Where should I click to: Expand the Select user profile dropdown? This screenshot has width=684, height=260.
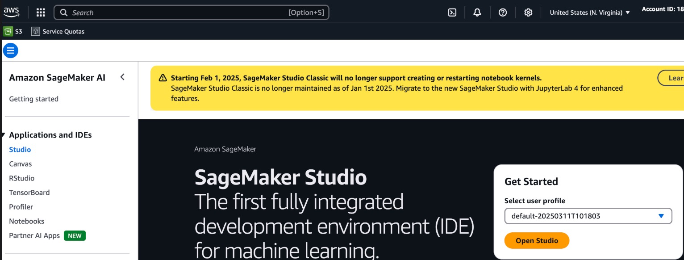[588, 216]
